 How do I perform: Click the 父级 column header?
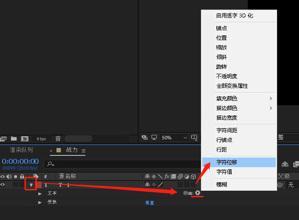tap(284, 176)
